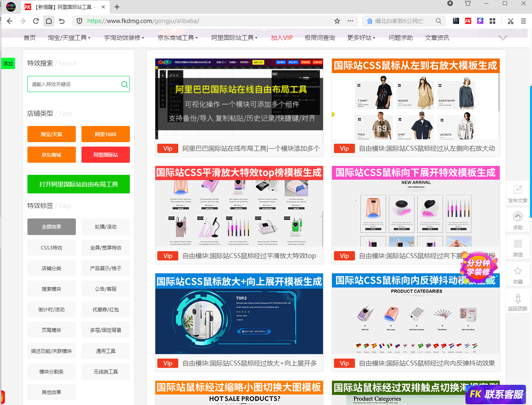Expand the 阿里国际站工具 dropdown menu
532x405 pixels.
point(234,38)
